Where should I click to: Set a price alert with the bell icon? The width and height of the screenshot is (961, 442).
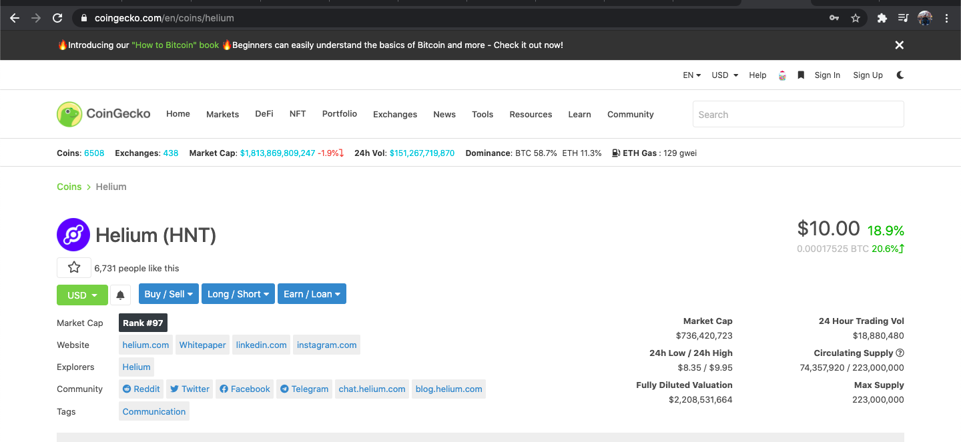coord(120,295)
